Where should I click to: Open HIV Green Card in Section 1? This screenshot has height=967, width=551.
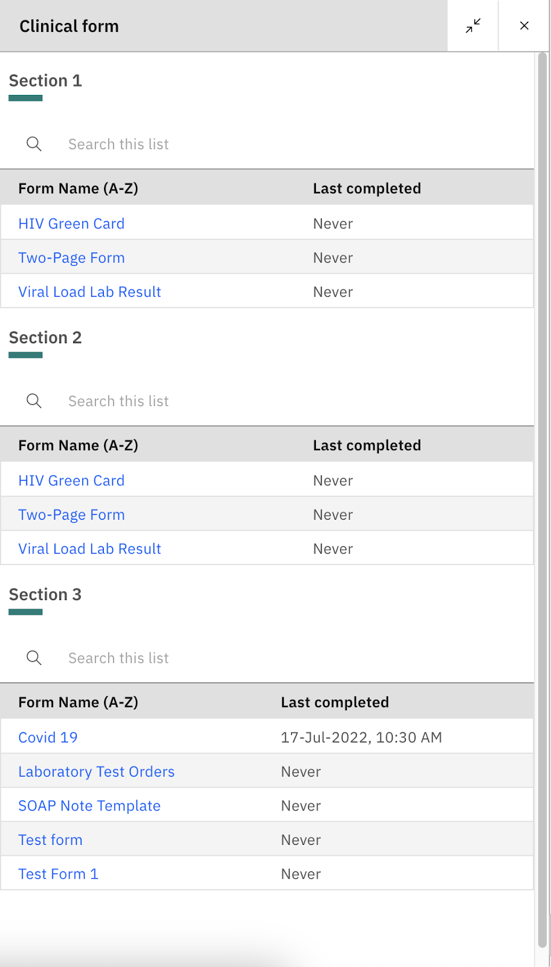71,224
